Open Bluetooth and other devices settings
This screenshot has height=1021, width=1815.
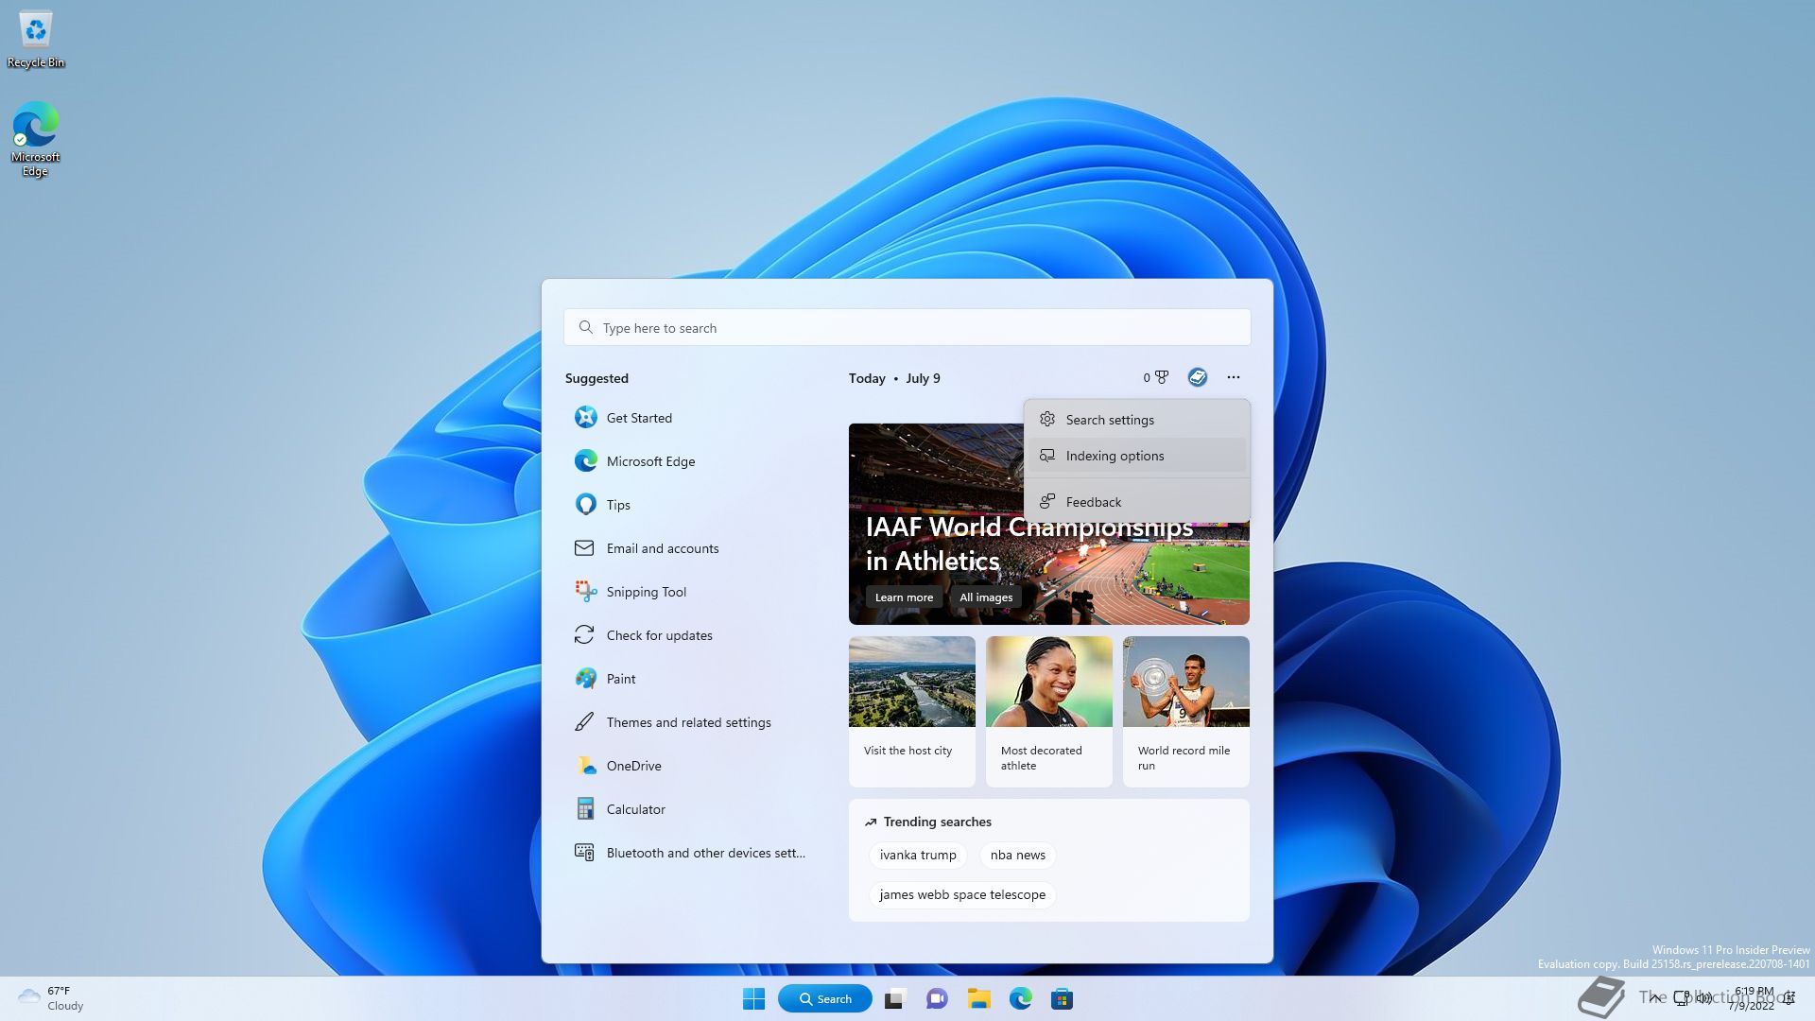(690, 853)
